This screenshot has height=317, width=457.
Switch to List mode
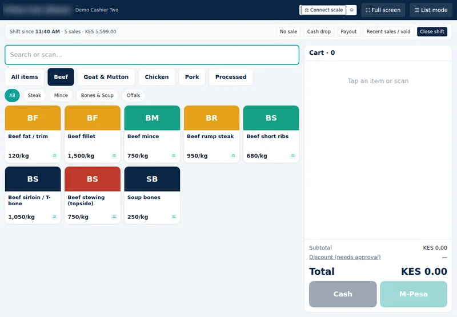click(x=431, y=10)
